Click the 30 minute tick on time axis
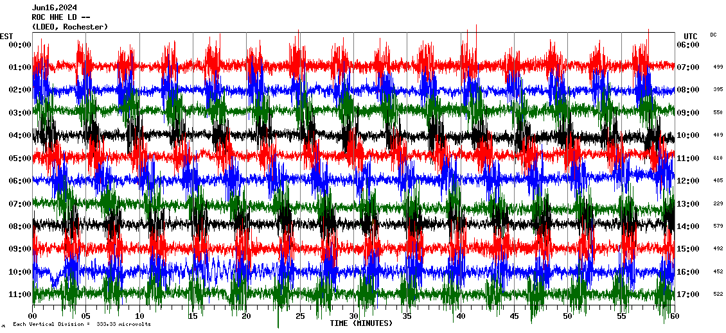Image resolution: width=726 pixels, height=333 pixels. point(353,316)
